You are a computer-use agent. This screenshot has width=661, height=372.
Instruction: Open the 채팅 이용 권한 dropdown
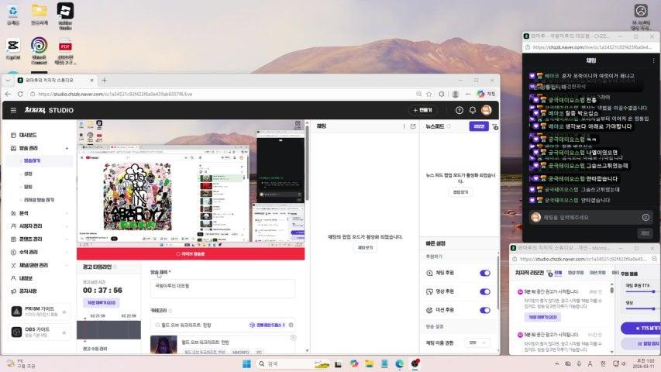(477, 343)
